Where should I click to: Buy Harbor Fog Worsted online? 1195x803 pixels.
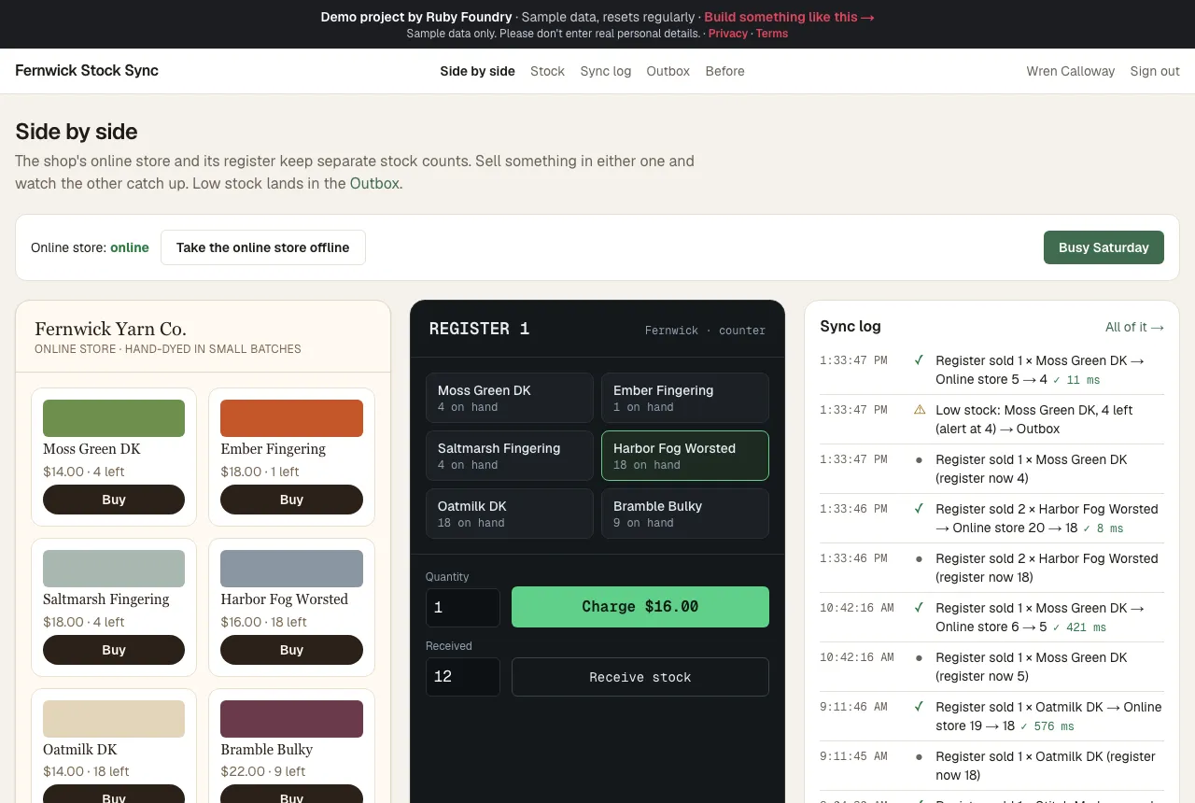click(291, 650)
